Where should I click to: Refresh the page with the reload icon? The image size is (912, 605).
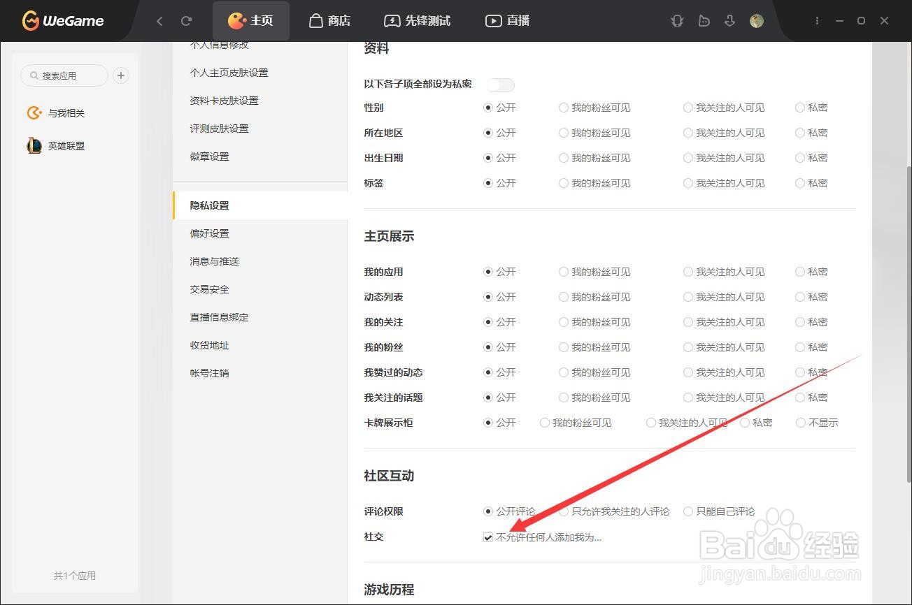pyautogui.click(x=186, y=21)
